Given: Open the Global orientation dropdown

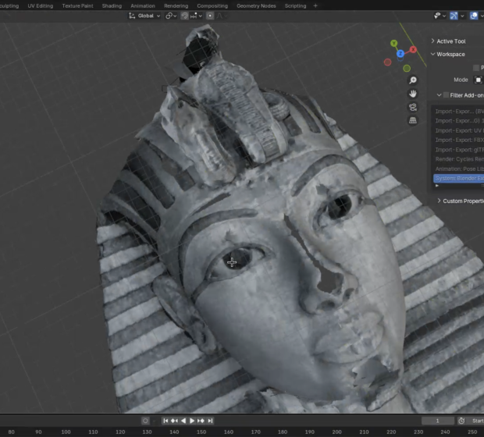Looking at the screenshot, I should coord(144,16).
